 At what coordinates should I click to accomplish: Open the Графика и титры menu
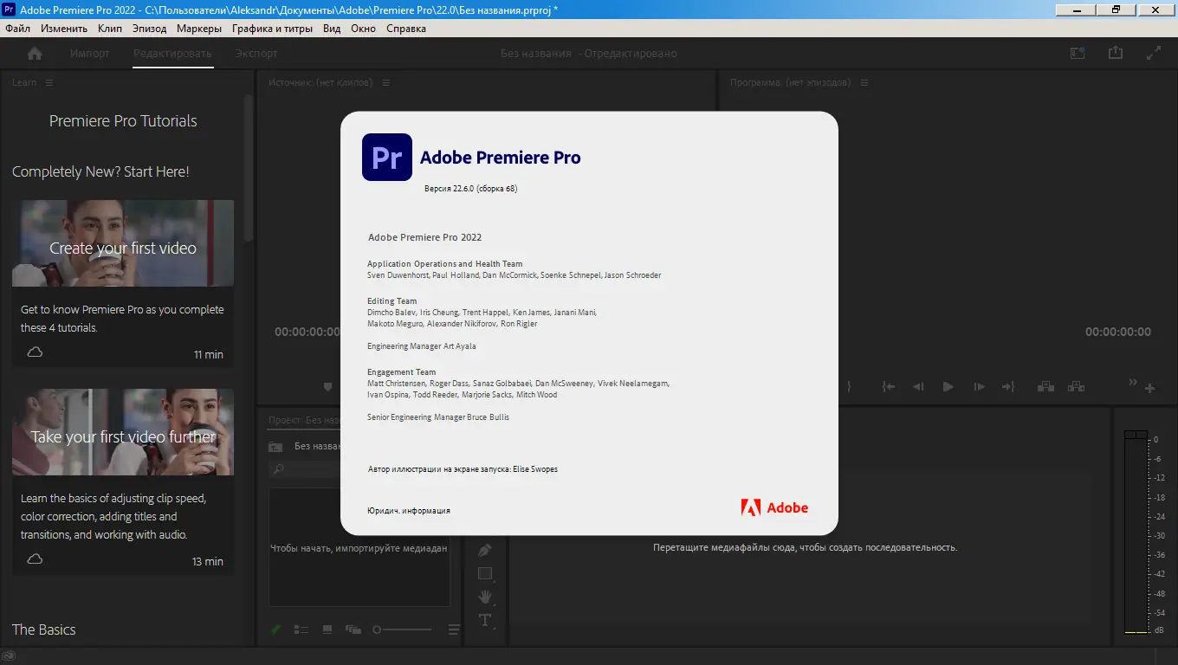[273, 29]
